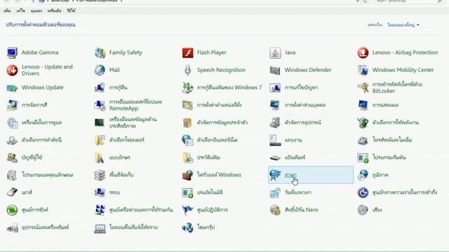This screenshot has width=449, height=252.
Task: Open การกู้คืน (Recovery) icon
Action: [100, 87]
